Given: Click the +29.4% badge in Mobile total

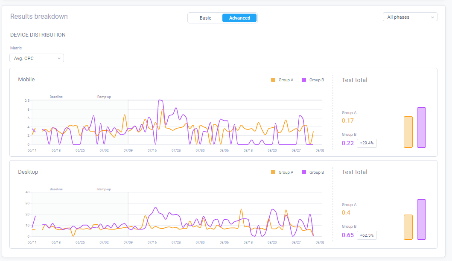Looking at the screenshot, I should (x=367, y=143).
